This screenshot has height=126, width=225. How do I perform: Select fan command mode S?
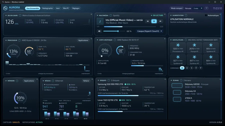(x=191, y=68)
